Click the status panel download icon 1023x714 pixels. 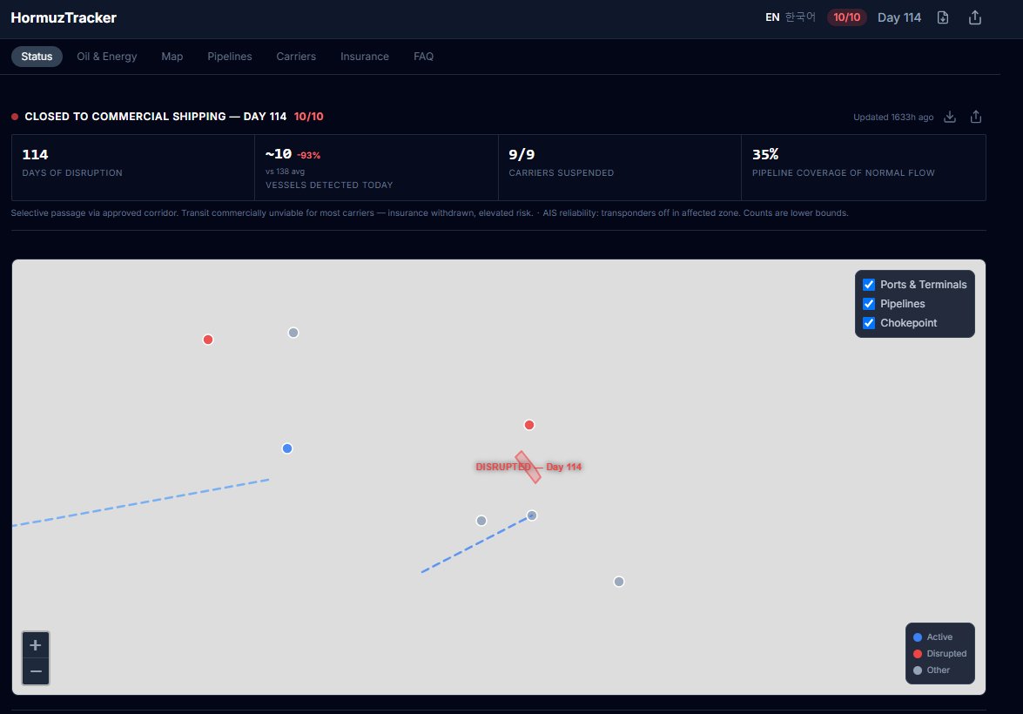[x=950, y=117]
